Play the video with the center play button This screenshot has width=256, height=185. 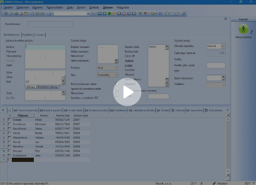click(x=127, y=92)
